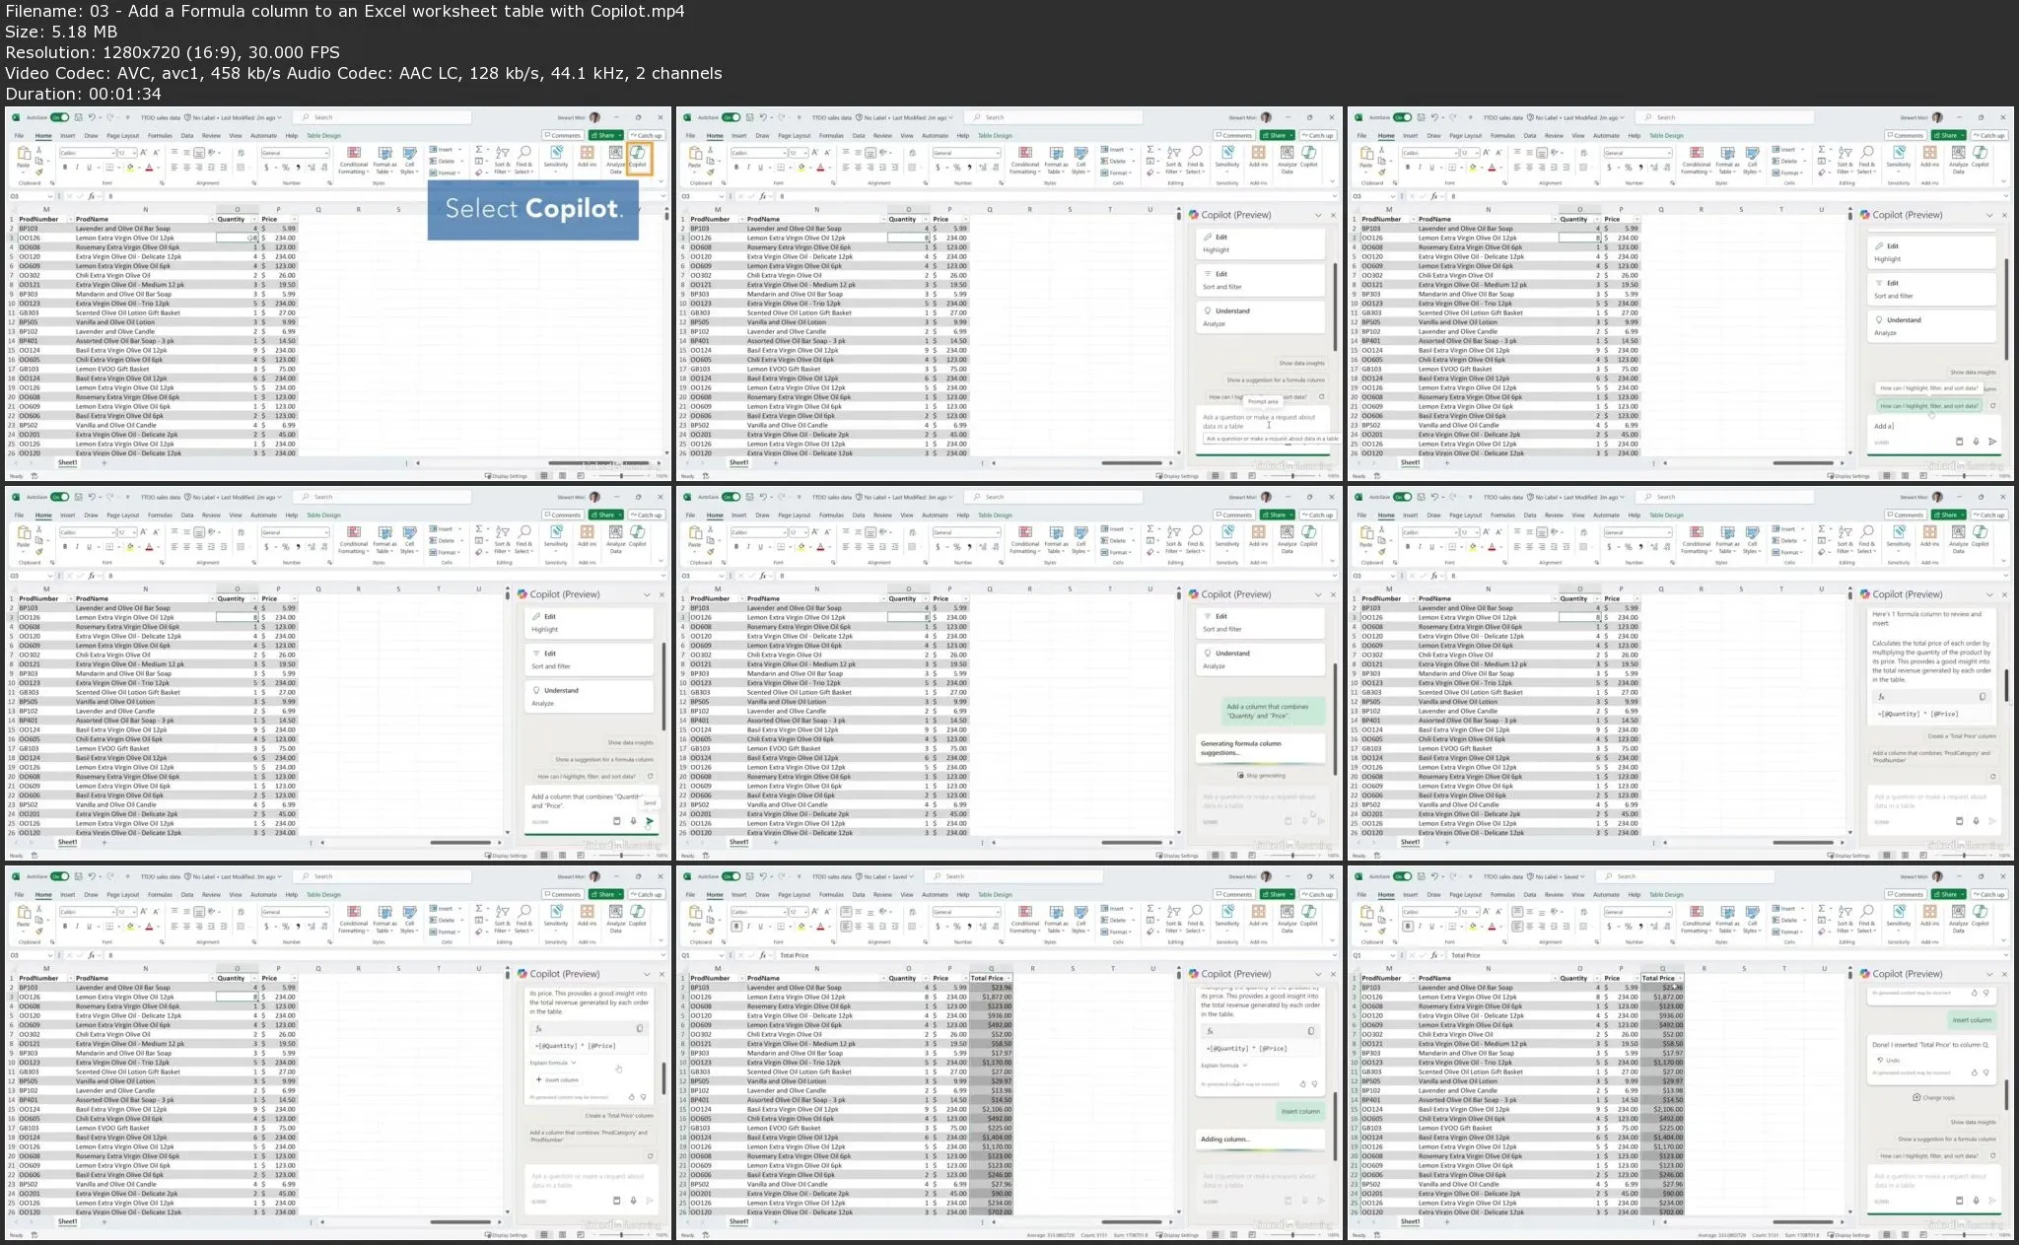Select Sheet1 tab in top-left thumbnail
The image size is (2019, 1245).
[x=68, y=462]
